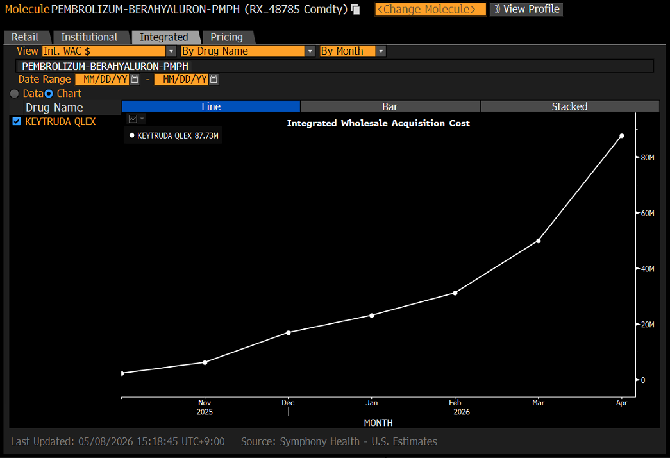The image size is (670, 458).
Task: Click the March data point on the line
Action: (x=539, y=241)
